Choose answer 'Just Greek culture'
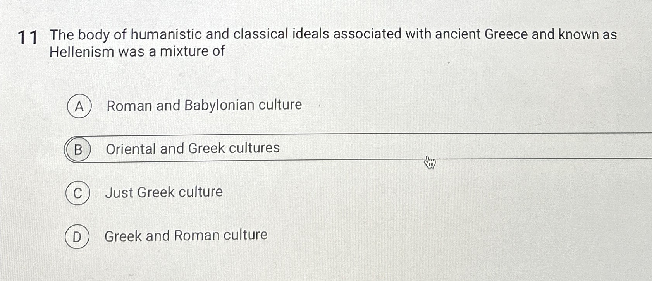 tap(164, 192)
